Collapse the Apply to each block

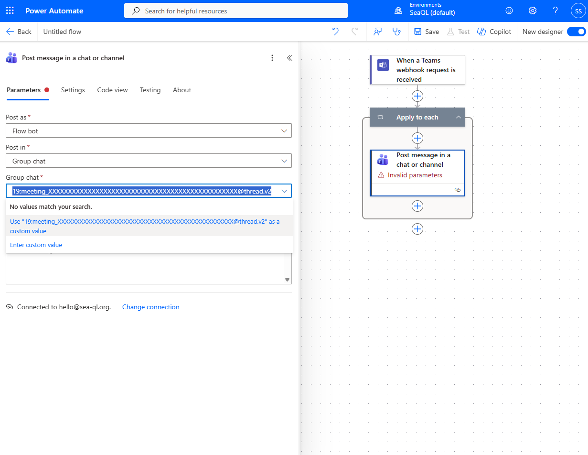458,117
